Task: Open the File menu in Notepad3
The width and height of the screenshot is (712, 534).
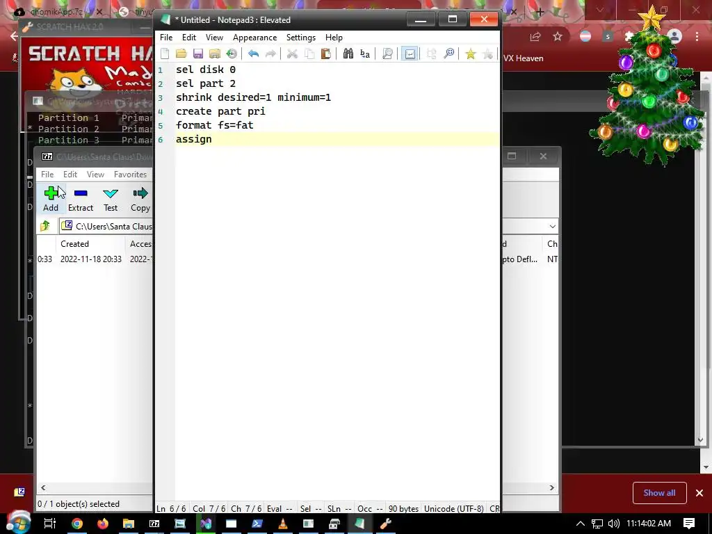Action: [166, 38]
